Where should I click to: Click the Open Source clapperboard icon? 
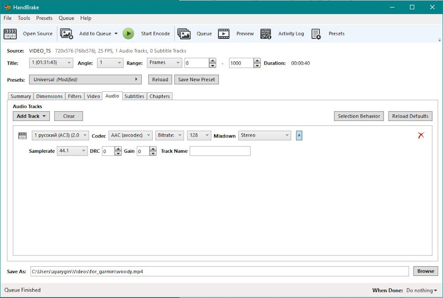tap(10, 34)
